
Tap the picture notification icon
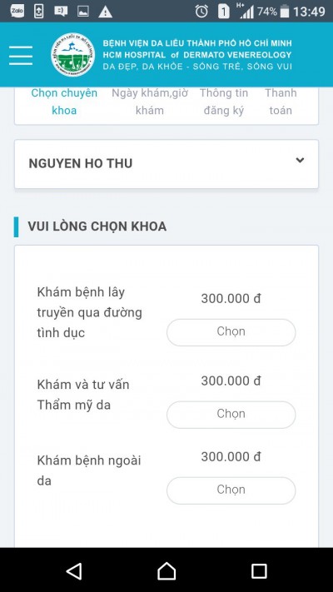[83, 12]
